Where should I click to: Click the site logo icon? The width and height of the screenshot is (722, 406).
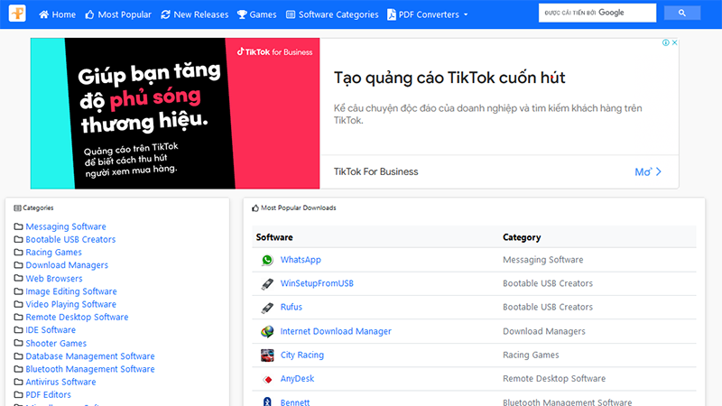(x=18, y=14)
